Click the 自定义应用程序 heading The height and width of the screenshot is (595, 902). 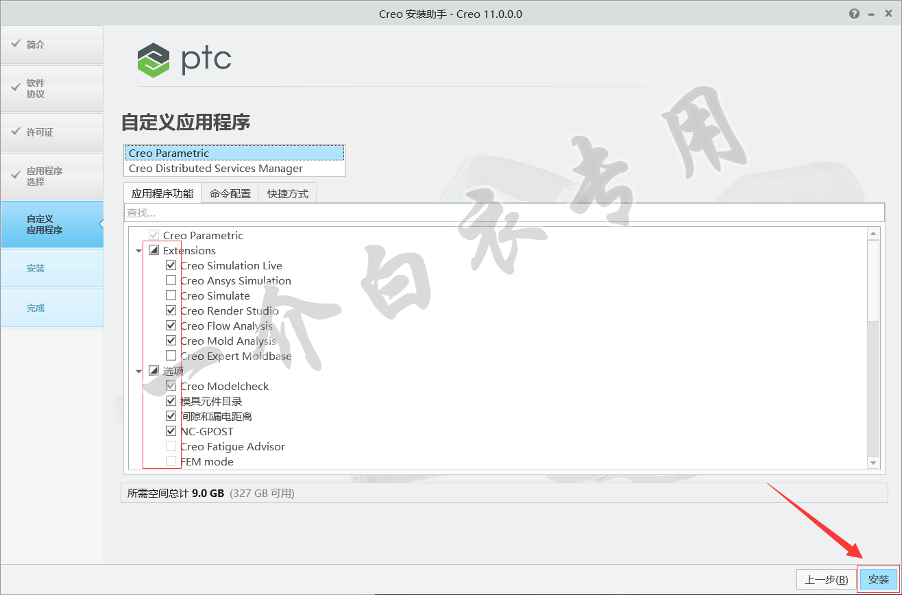(186, 123)
